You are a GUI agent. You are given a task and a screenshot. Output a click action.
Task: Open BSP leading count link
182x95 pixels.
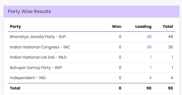151,68
